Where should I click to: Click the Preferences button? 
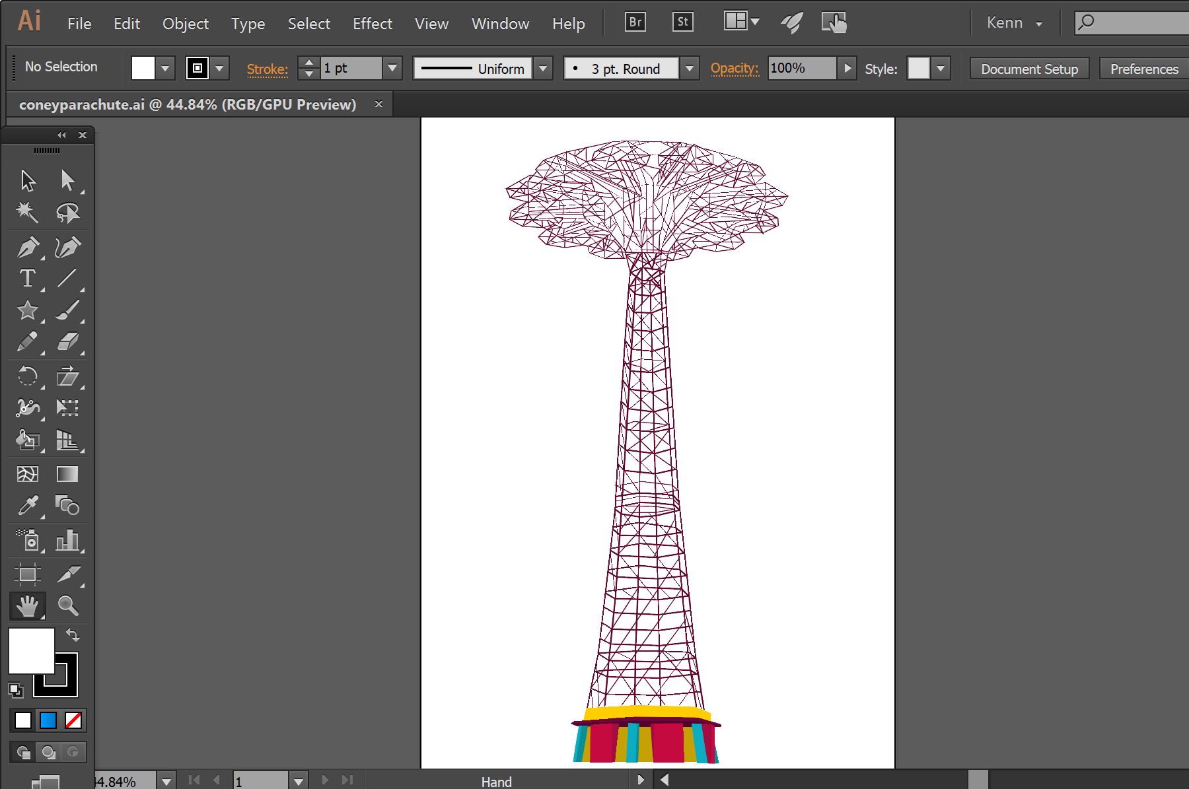1144,69
